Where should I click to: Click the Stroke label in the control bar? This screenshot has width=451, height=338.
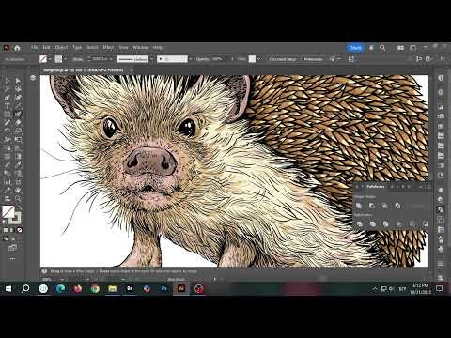(78, 59)
